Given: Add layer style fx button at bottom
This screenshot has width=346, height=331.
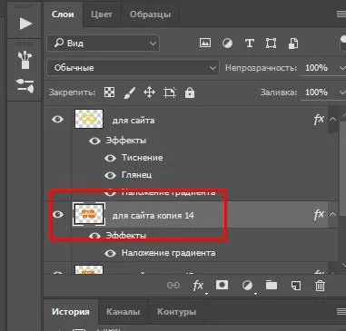Looking at the screenshot, I should click(x=198, y=285).
